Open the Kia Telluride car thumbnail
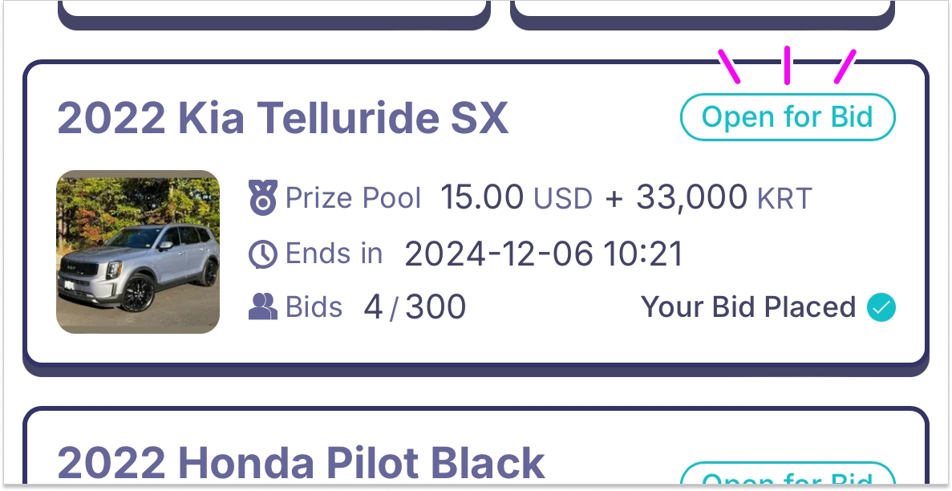 pos(138,252)
